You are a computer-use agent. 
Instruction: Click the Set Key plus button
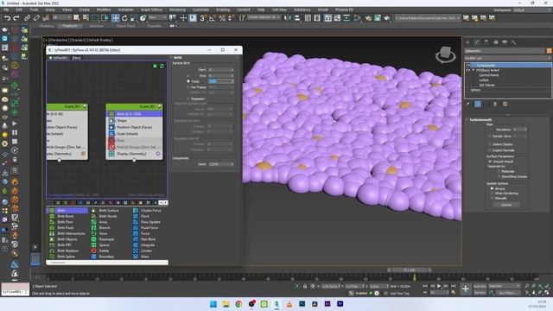click(466, 289)
